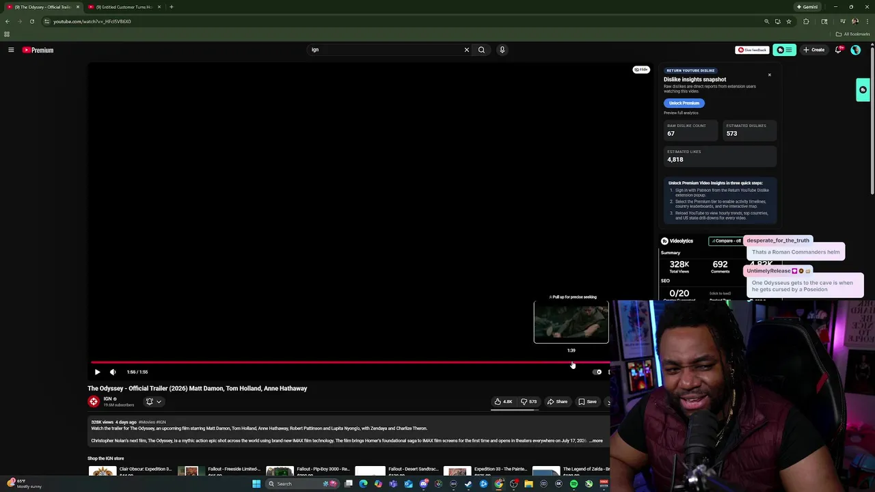Start voice search with microphone icon

click(x=502, y=50)
